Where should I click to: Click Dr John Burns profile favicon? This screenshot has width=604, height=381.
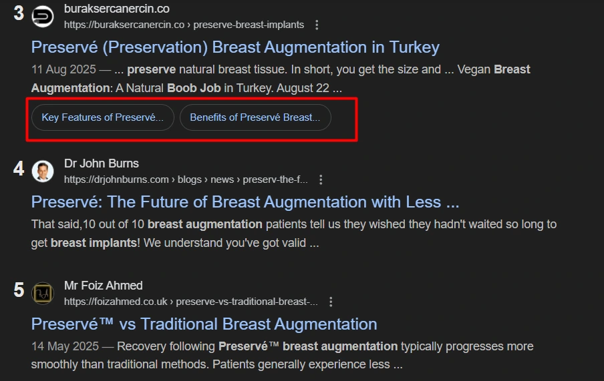point(43,171)
